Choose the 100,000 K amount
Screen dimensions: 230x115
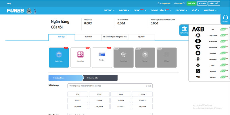coord(99,107)
